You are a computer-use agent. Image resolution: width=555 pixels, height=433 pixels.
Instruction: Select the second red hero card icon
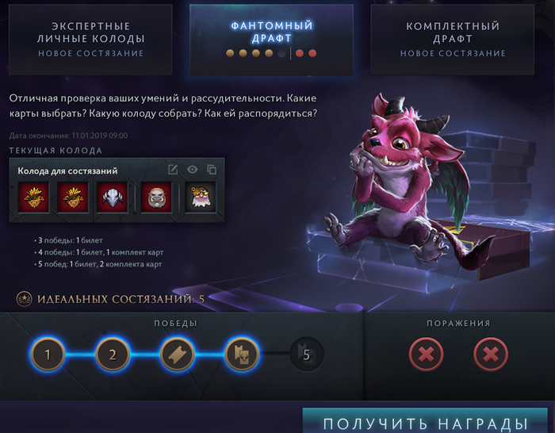pos(73,197)
